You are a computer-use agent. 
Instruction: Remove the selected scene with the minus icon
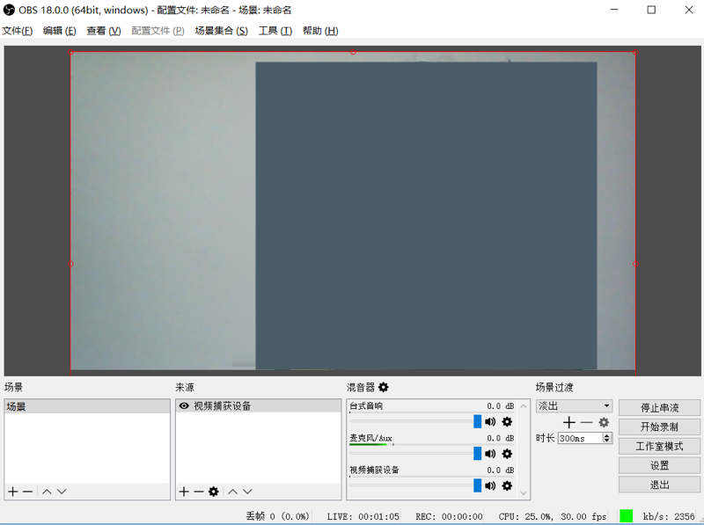[x=28, y=492]
